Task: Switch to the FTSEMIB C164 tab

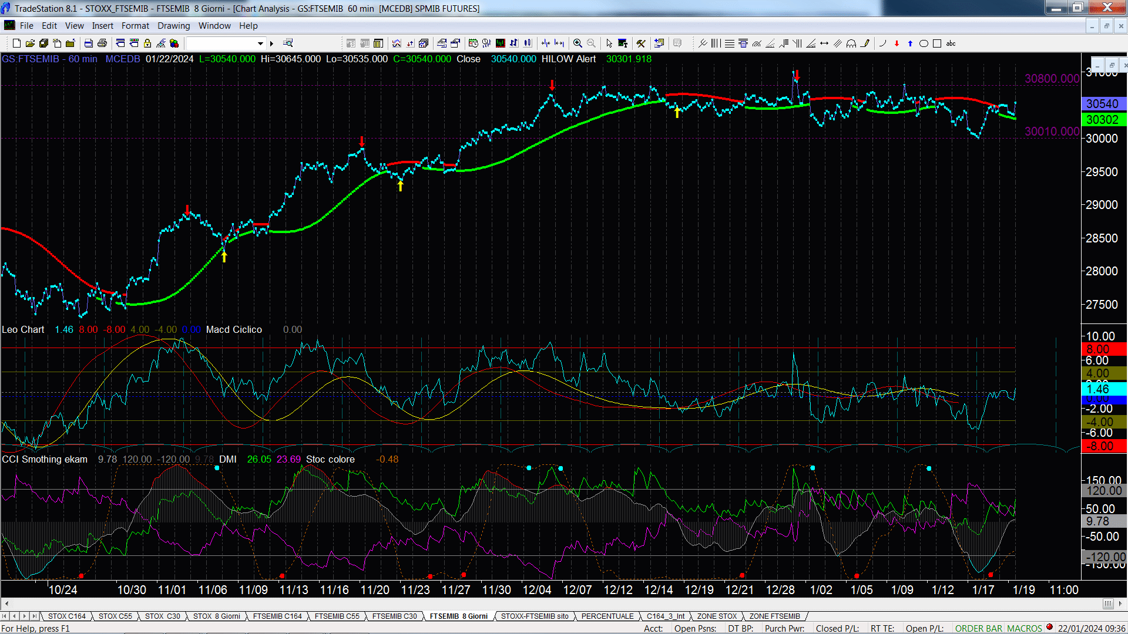Action: [x=277, y=616]
